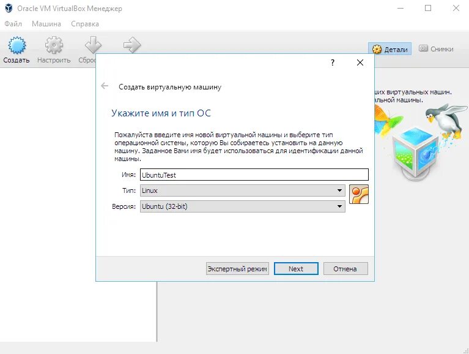Click the Next button

tap(296, 269)
